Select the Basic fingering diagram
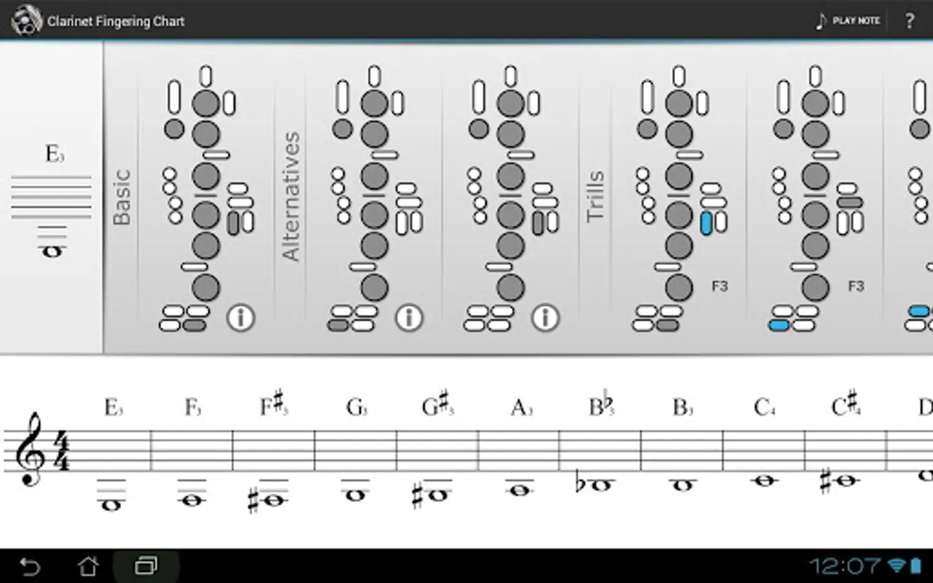The image size is (933, 583). (x=206, y=198)
